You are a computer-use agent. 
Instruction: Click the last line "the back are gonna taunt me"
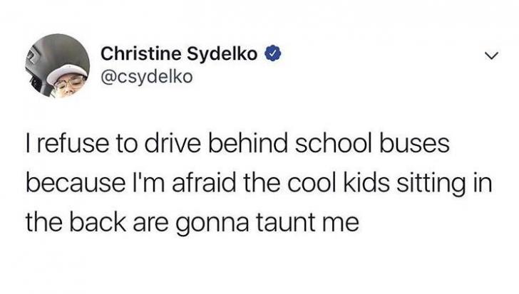pos(192,223)
